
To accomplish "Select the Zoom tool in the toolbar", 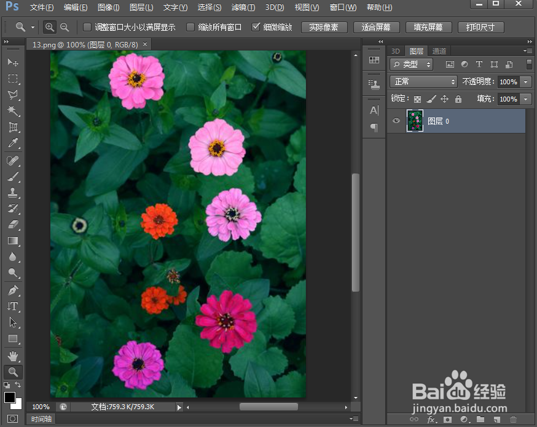I will click(14, 372).
